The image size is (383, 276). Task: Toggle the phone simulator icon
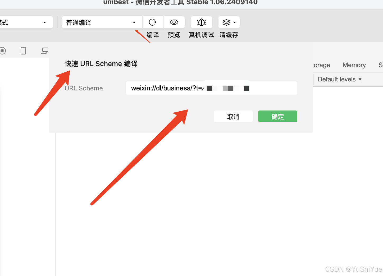23,50
